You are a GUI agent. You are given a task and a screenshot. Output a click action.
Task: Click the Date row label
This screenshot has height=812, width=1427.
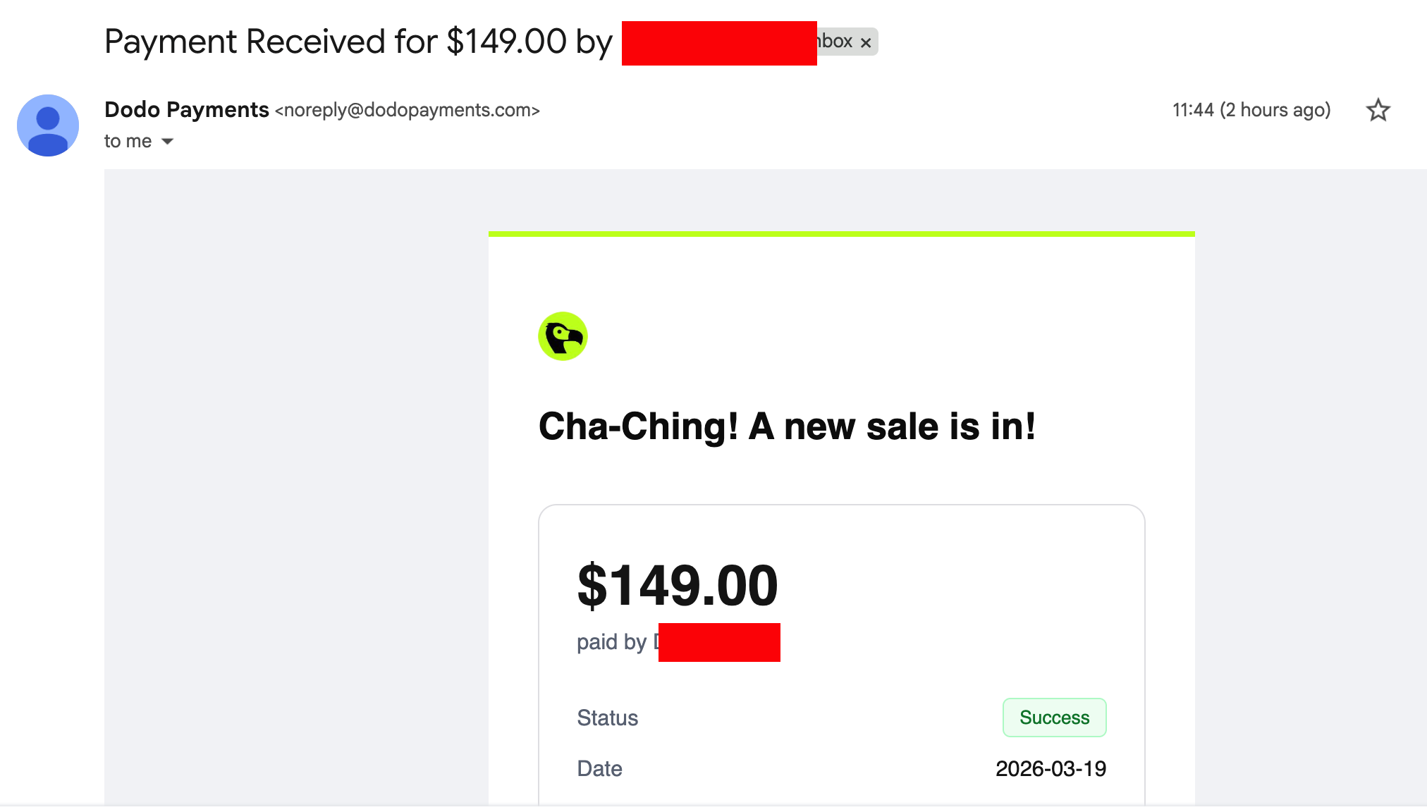click(599, 768)
